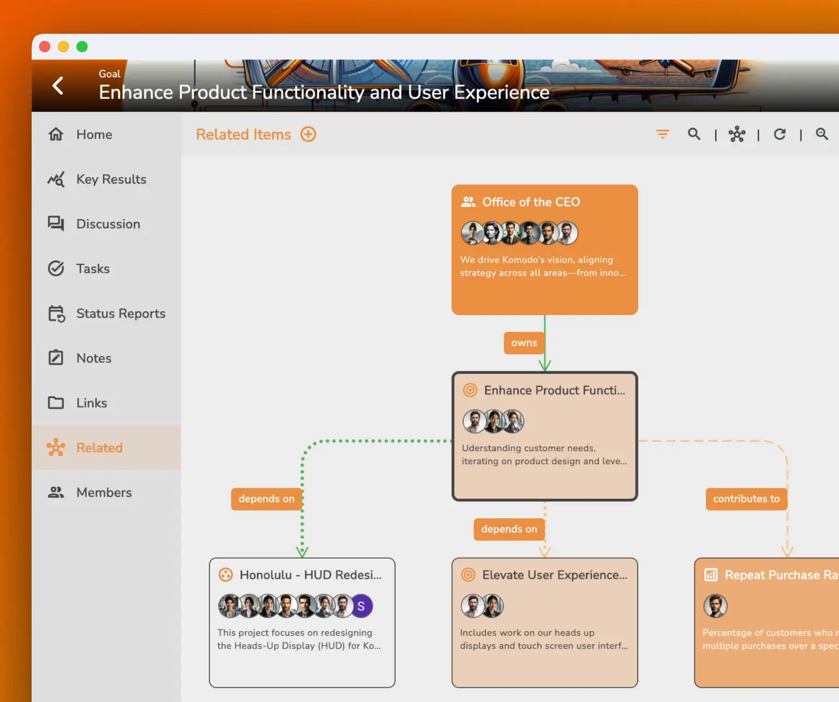Click the Office of the CEO team icon
Image resolution: width=839 pixels, height=702 pixels.
[x=468, y=202]
